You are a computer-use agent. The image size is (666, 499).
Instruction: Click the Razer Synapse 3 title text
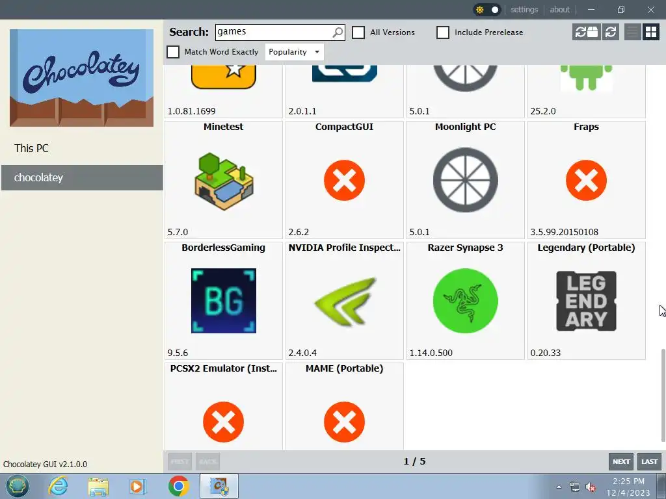point(465,248)
